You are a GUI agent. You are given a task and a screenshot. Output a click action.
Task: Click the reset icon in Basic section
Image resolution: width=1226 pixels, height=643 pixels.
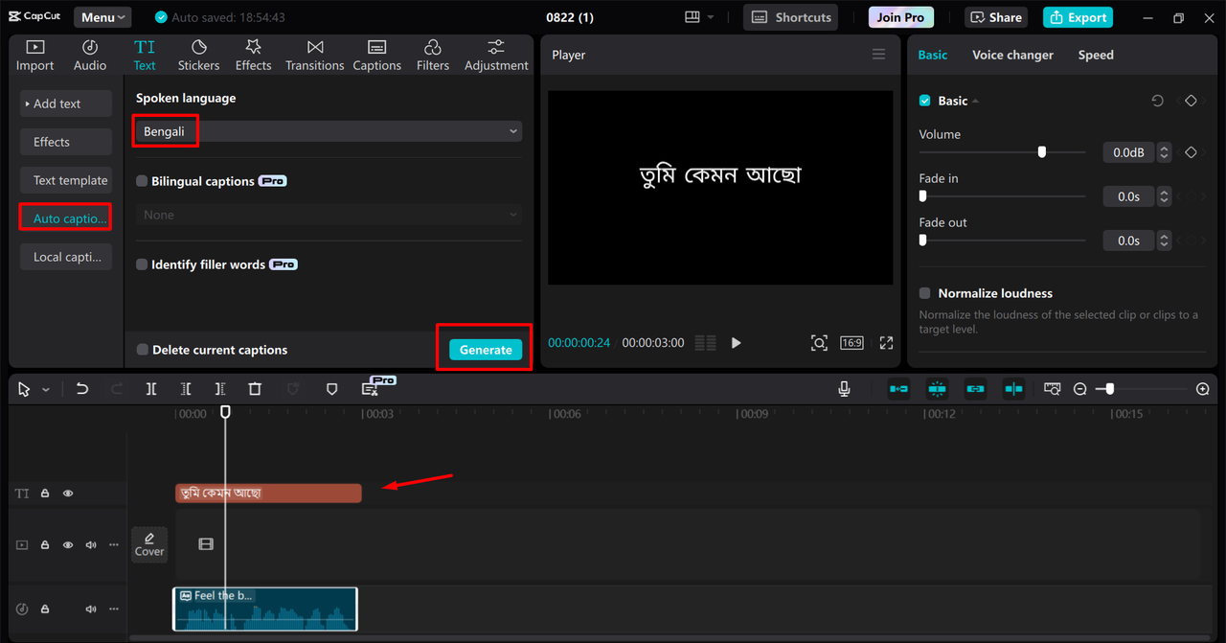pos(1157,101)
